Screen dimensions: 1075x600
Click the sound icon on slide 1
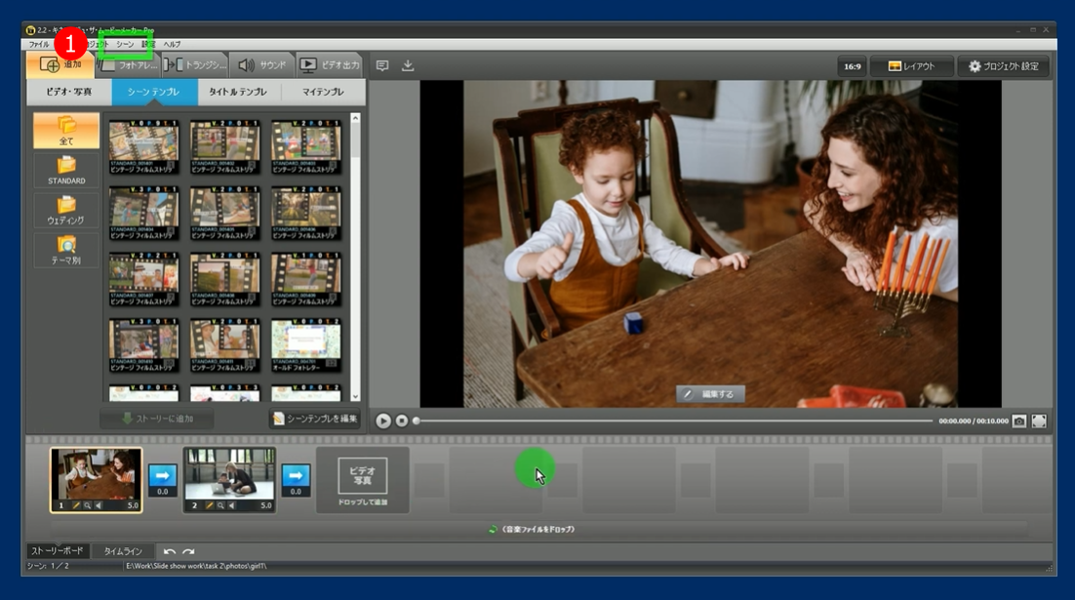point(99,505)
